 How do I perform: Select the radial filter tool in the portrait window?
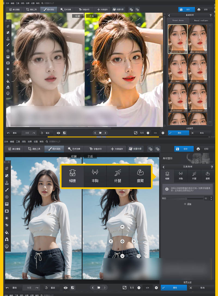pyautogui.click(x=8, y=51)
